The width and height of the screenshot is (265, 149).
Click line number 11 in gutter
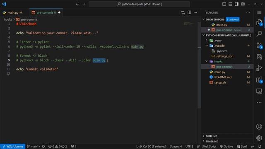tap(8, 69)
